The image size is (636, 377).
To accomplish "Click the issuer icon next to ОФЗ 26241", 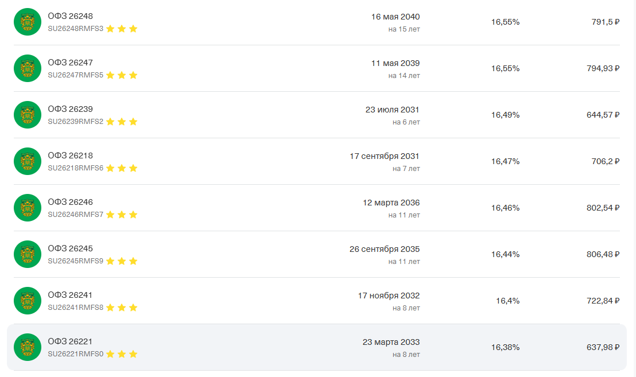I will (28, 301).
